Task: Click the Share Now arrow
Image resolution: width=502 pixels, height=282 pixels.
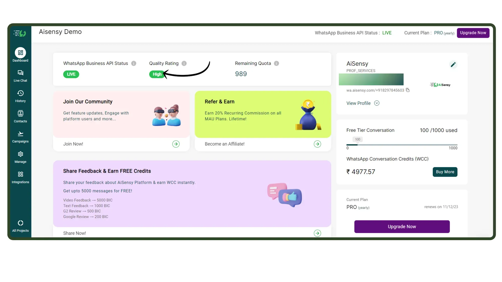Action: tap(317, 233)
